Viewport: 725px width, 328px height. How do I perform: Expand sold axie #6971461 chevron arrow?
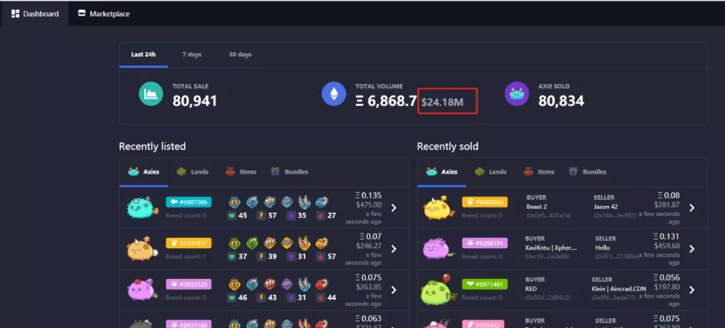coord(691,290)
